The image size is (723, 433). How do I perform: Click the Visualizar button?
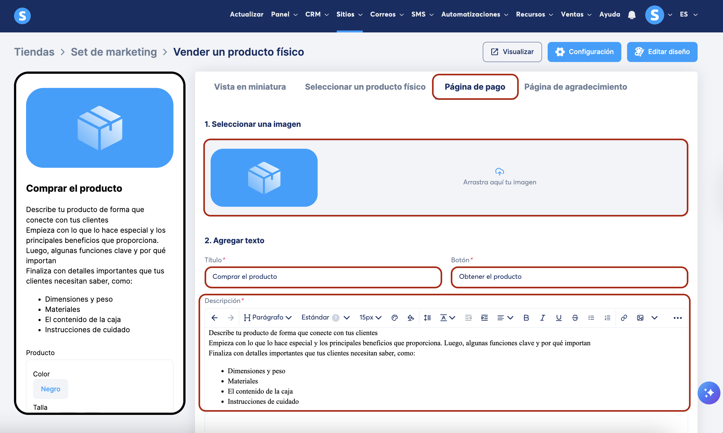pyautogui.click(x=512, y=52)
